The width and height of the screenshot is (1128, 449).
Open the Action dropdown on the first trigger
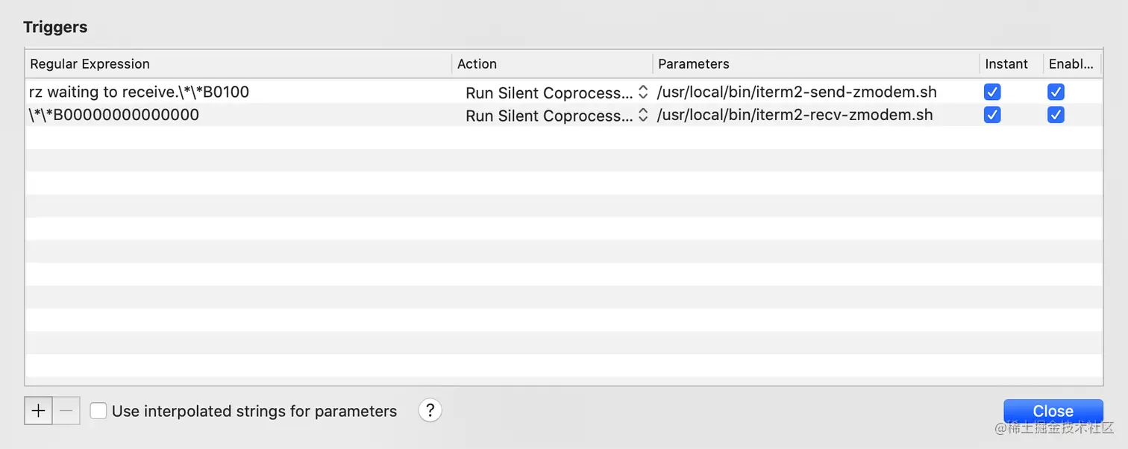643,92
